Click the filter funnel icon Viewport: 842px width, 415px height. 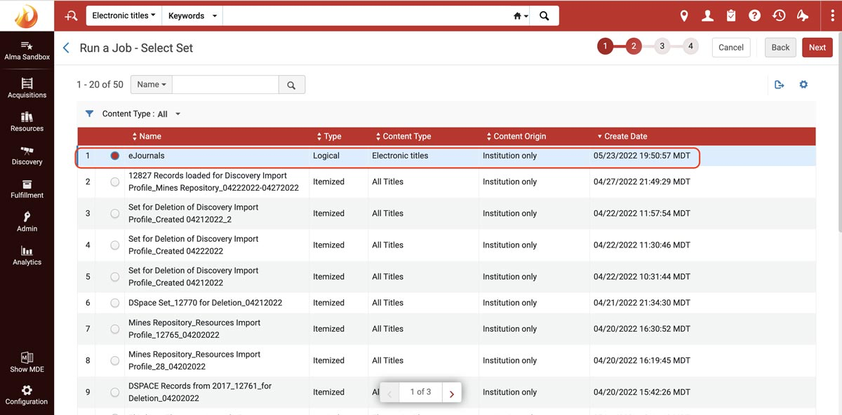(x=89, y=114)
